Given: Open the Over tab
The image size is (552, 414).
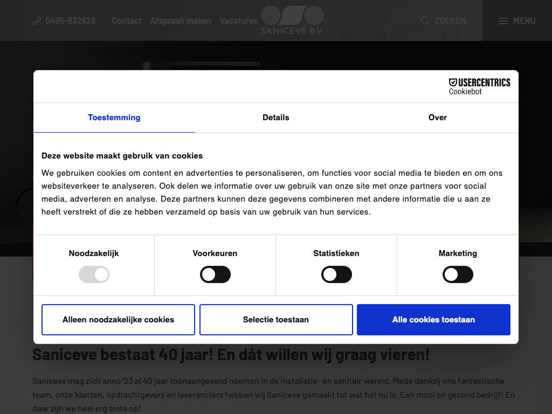Looking at the screenshot, I should [437, 118].
